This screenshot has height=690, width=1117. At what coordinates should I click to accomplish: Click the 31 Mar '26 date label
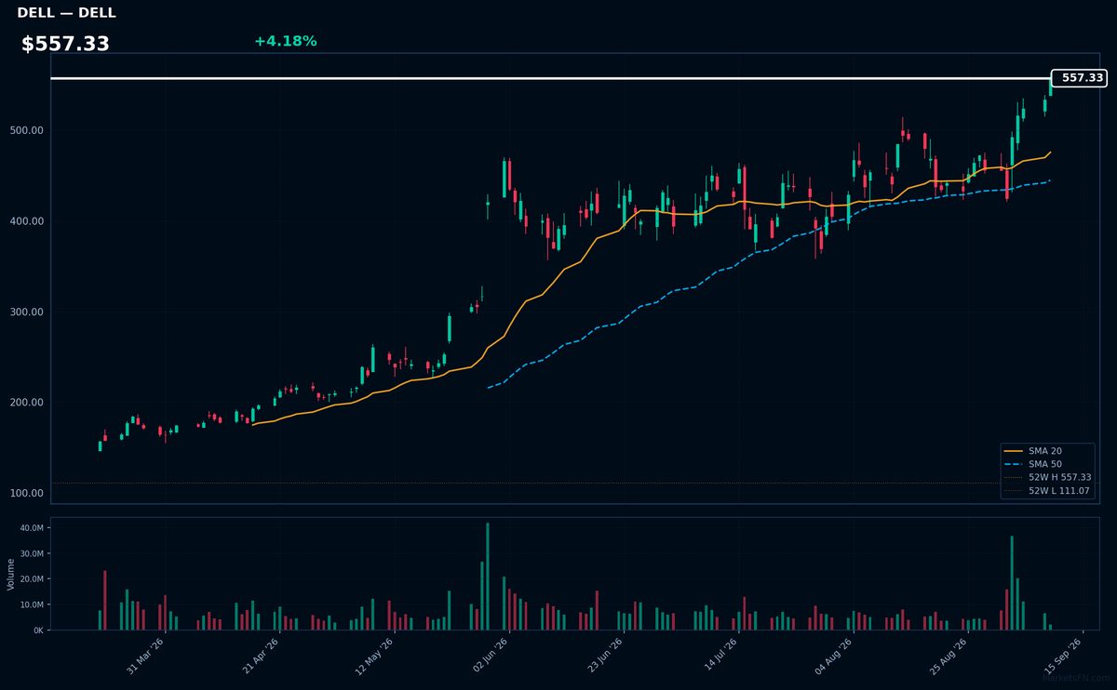click(146, 656)
